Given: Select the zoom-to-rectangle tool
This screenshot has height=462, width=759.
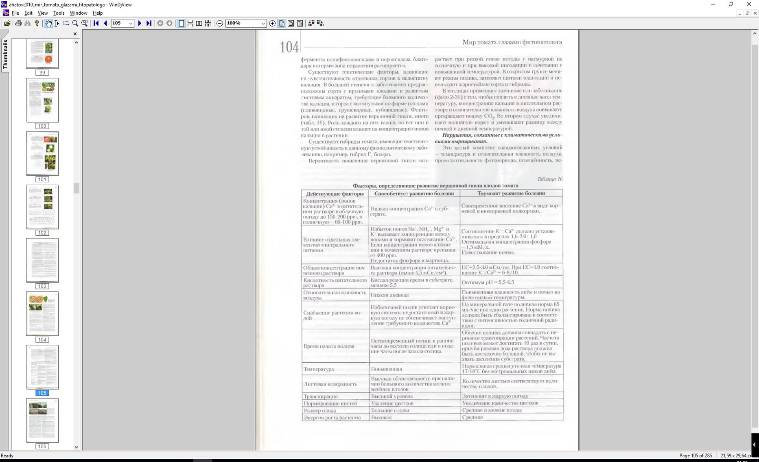Looking at the screenshot, I should point(85,23).
